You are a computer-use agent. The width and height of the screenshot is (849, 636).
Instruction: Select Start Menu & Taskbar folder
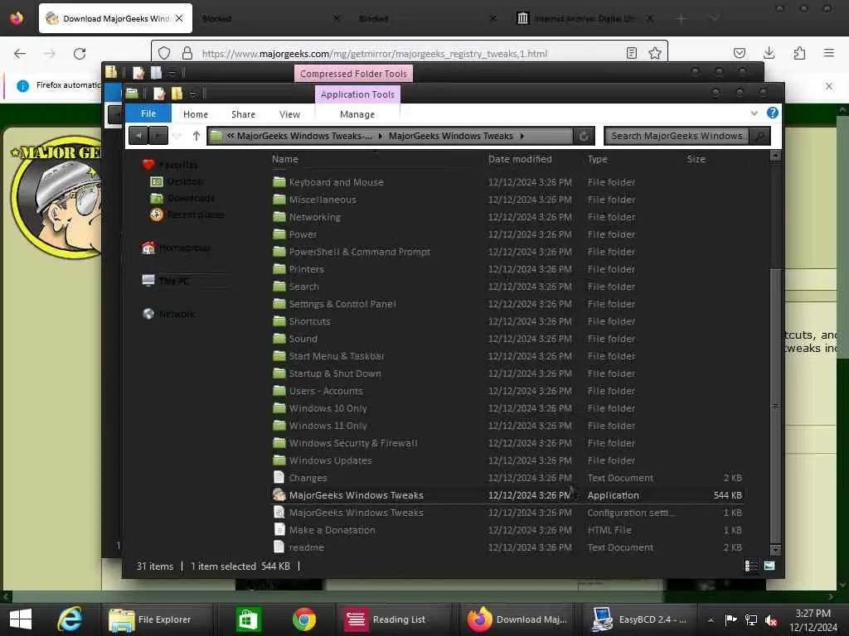pyautogui.click(x=337, y=356)
